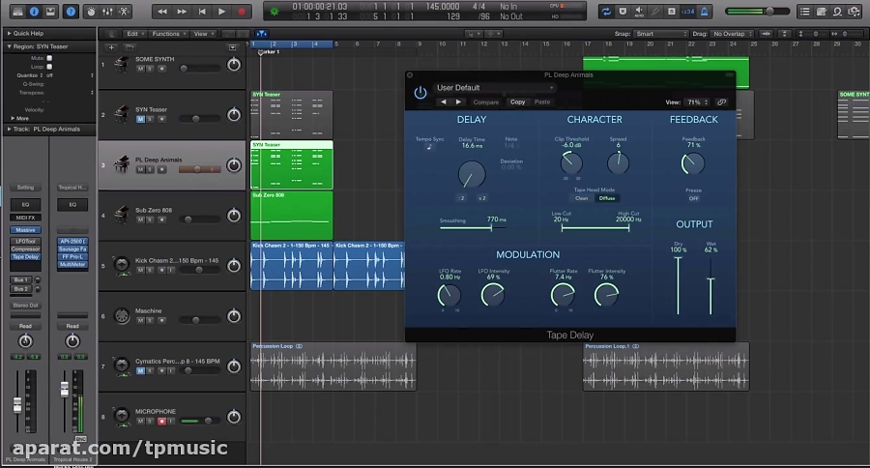Expand the Quick Help section
The width and height of the screenshot is (870, 468).
(x=9, y=33)
